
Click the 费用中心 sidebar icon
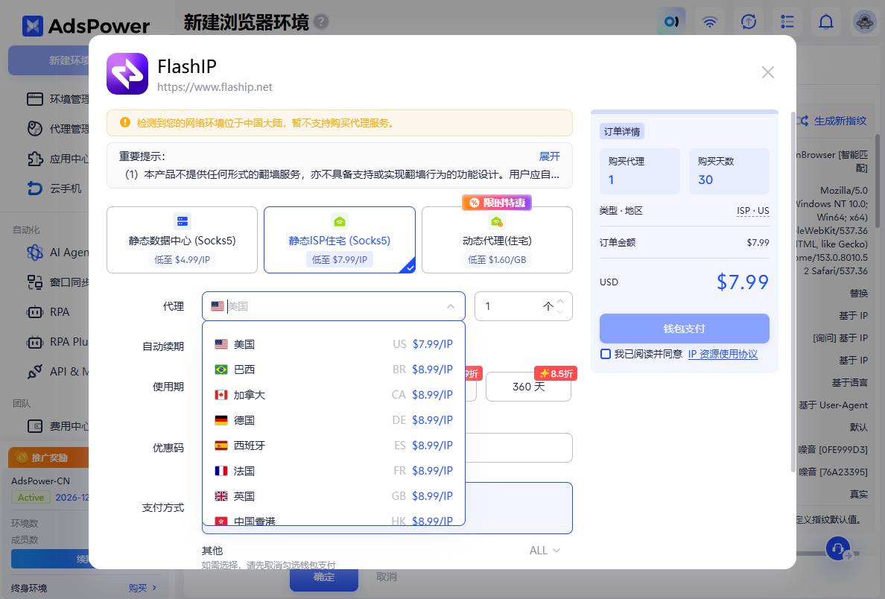coord(35,426)
